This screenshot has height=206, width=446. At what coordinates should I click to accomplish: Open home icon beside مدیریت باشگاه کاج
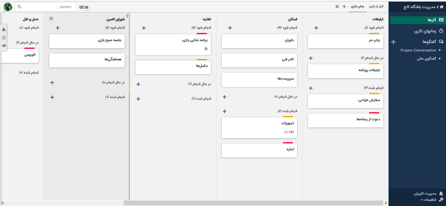[x=442, y=7]
